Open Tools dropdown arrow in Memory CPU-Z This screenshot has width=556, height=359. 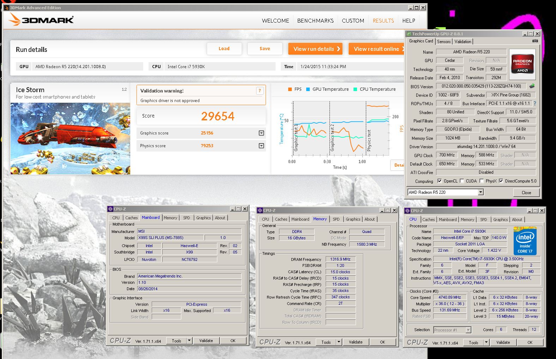[339, 342]
